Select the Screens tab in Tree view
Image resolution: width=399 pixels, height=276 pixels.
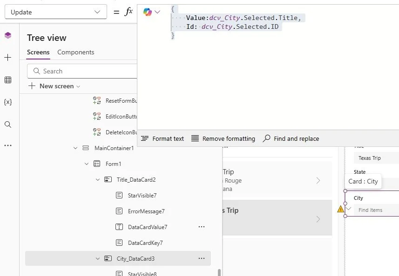(38, 53)
